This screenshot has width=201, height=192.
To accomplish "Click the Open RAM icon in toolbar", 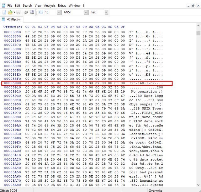I will (x=25, y=12).
